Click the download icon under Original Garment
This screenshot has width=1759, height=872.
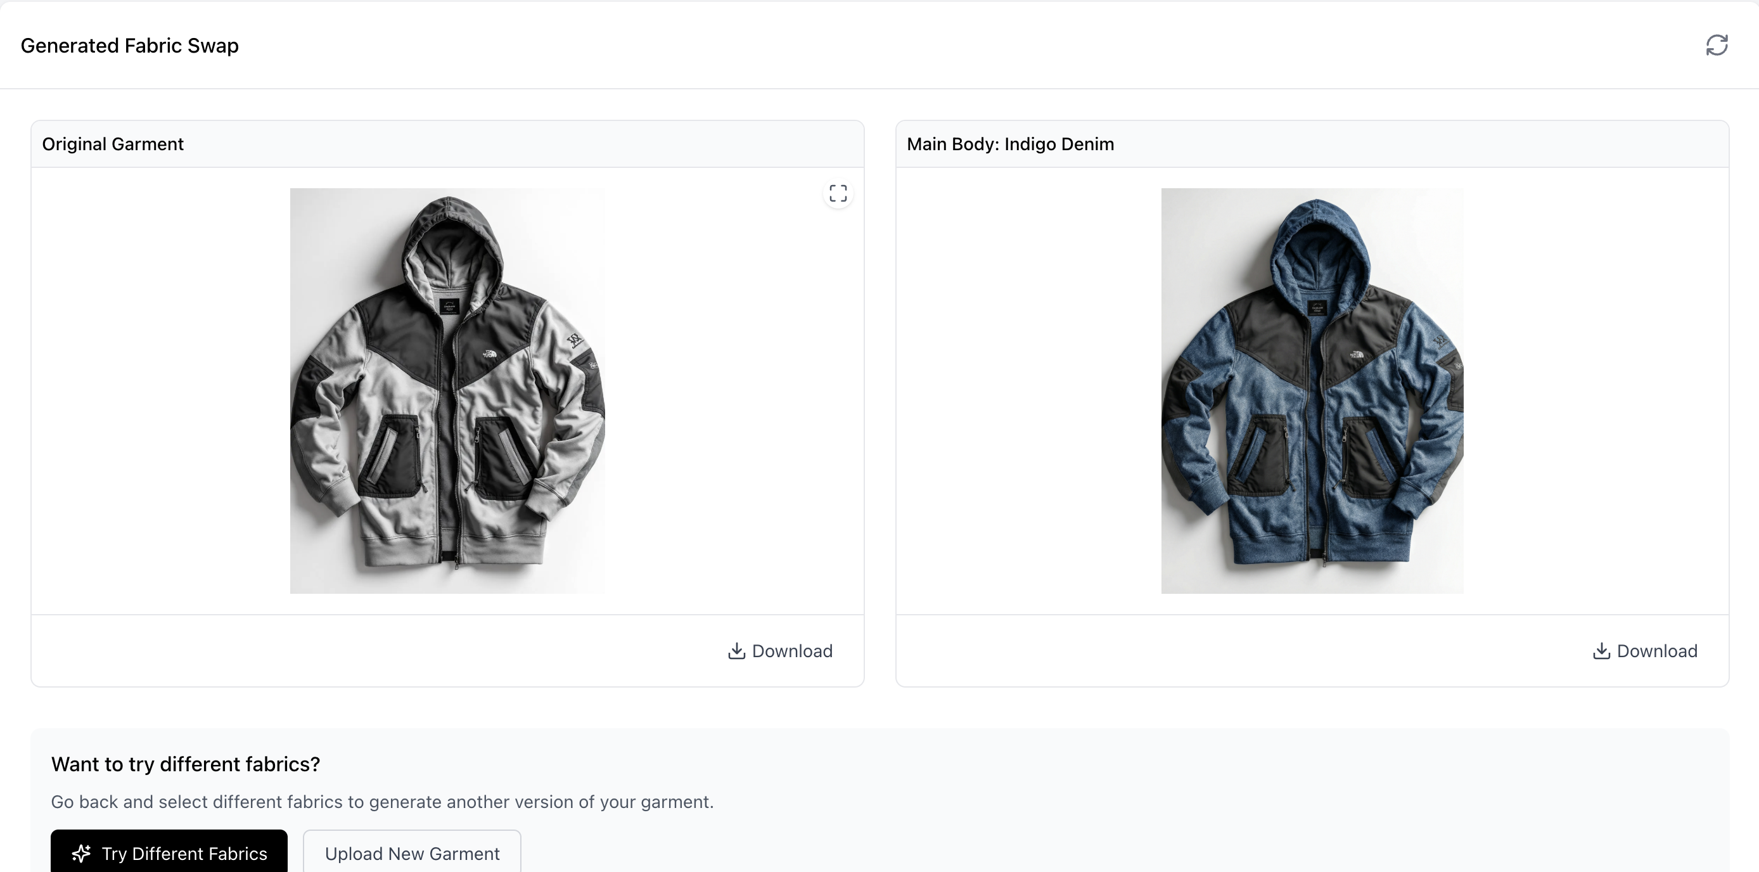coord(736,651)
